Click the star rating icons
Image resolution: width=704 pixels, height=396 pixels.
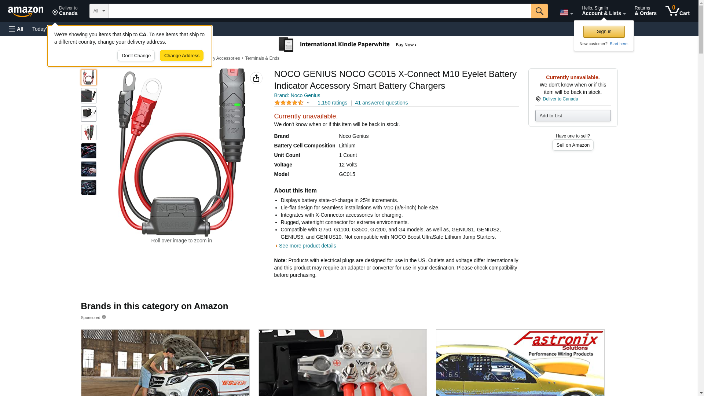(289, 103)
